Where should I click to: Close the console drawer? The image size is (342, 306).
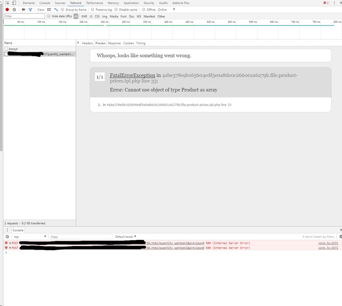(341, 230)
